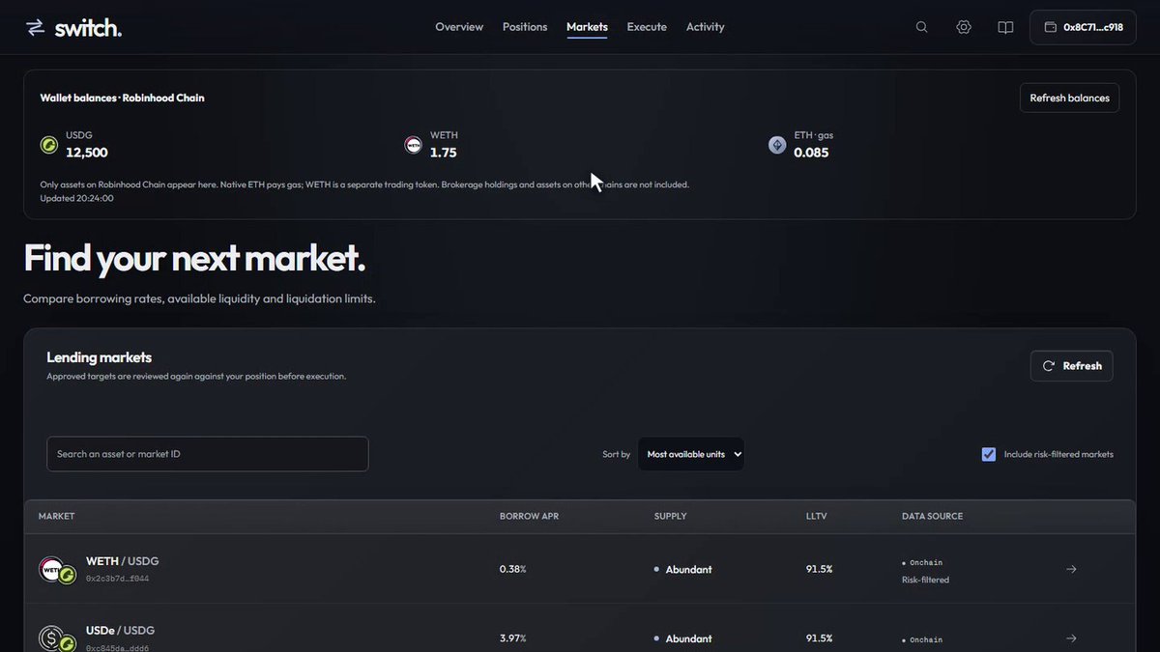Viewport: 1160px width, 652px height.
Task: Open the search magnifier icon
Action: click(922, 27)
